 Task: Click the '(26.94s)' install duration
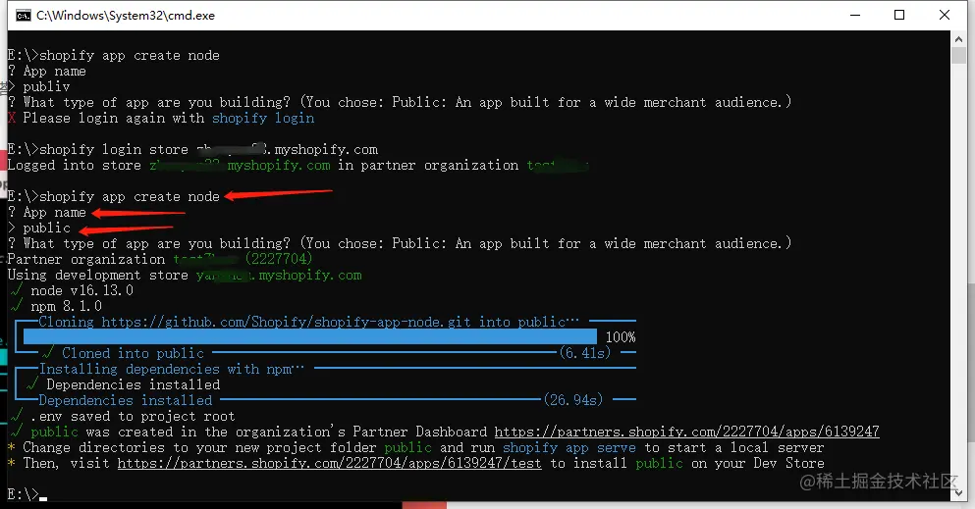572,400
